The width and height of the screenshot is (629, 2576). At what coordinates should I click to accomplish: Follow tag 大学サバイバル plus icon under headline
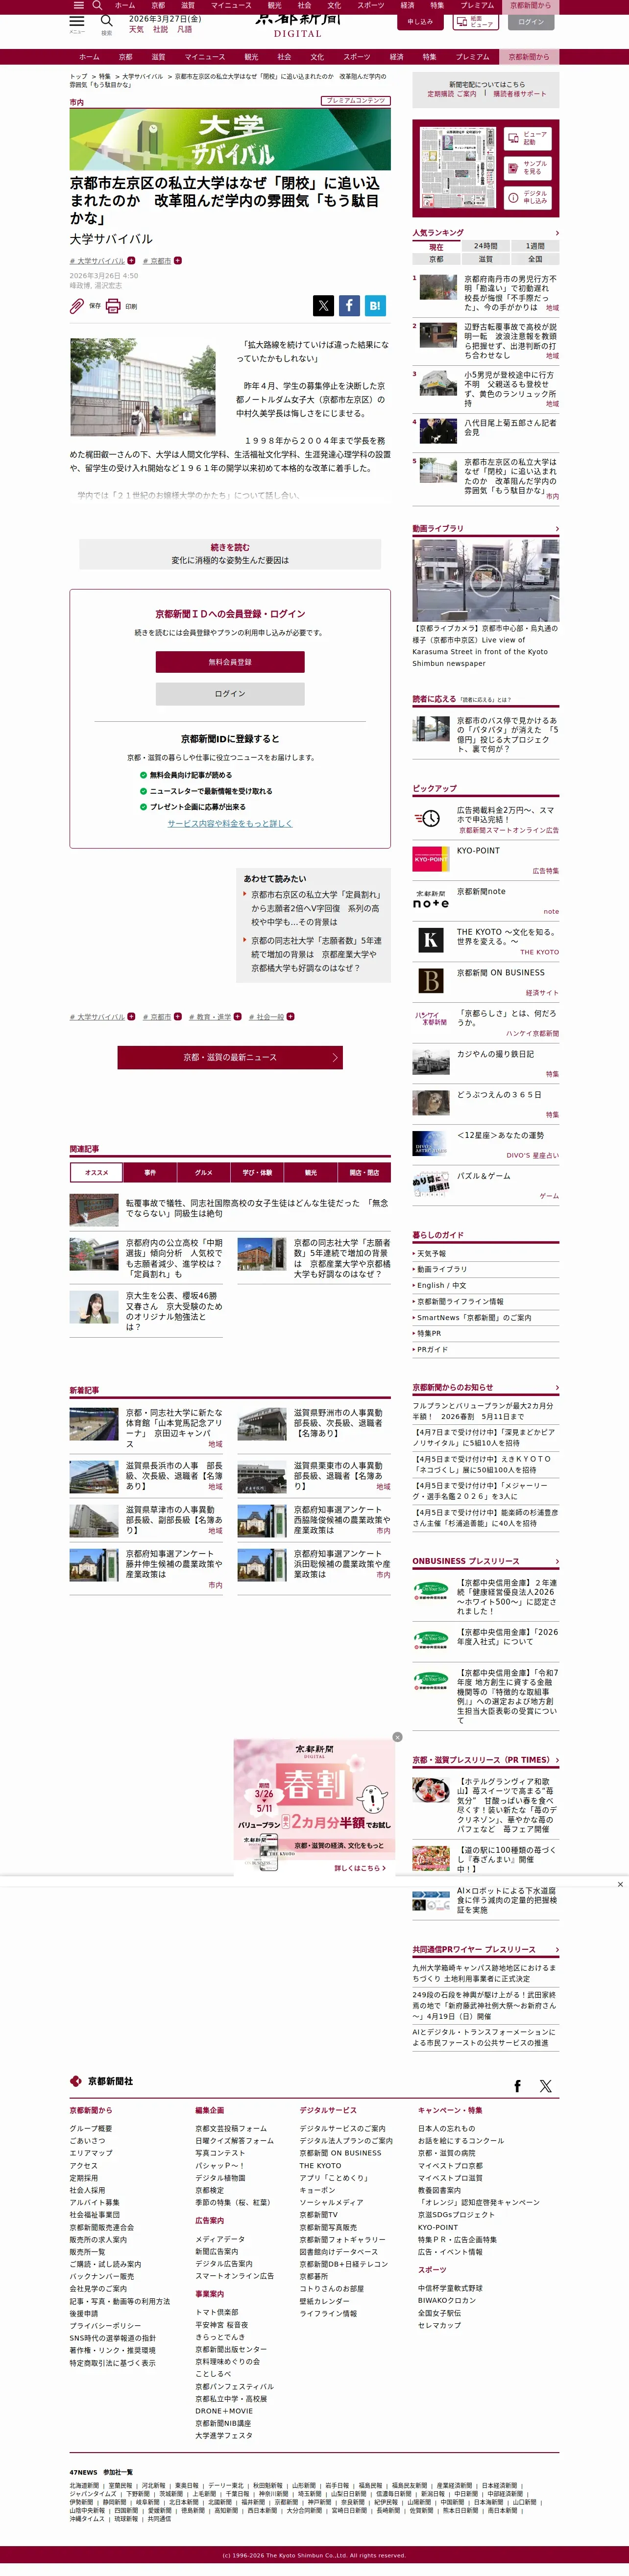131,260
